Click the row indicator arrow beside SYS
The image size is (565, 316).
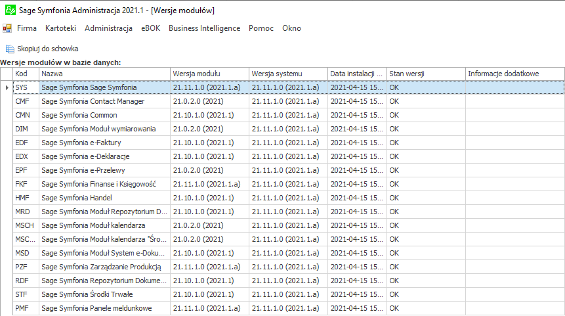coord(7,87)
